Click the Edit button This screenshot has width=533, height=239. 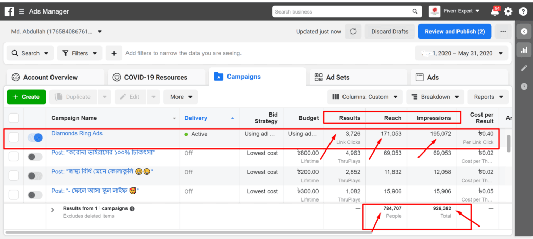coord(131,97)
